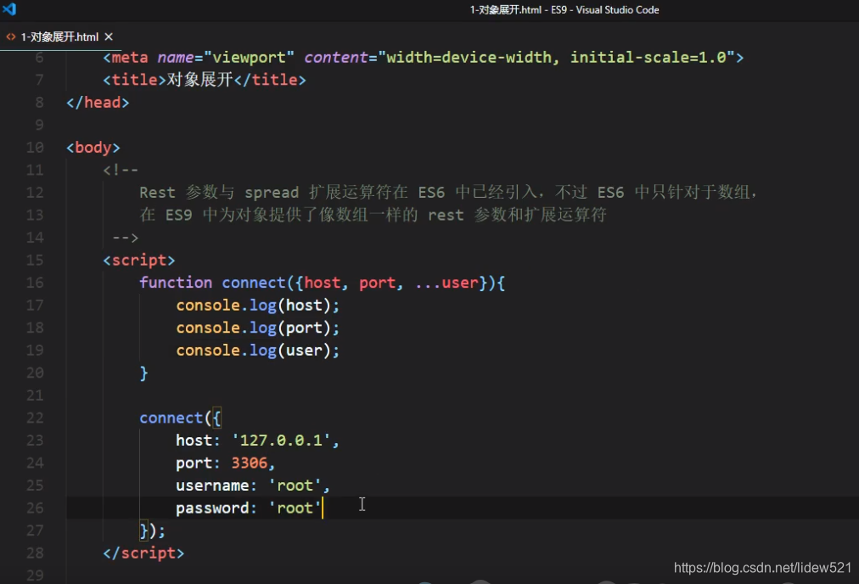The width and height of the screenshot is (859, 584).
Task: Click the 'function' keyword on line 16
Action: pyautogui.click(x=176, y=283)
